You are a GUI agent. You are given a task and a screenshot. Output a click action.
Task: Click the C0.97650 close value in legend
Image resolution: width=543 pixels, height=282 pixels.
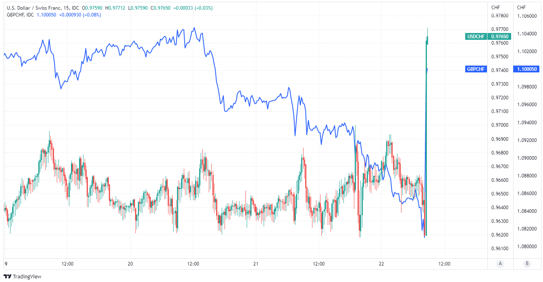click(x=160, y=8)
